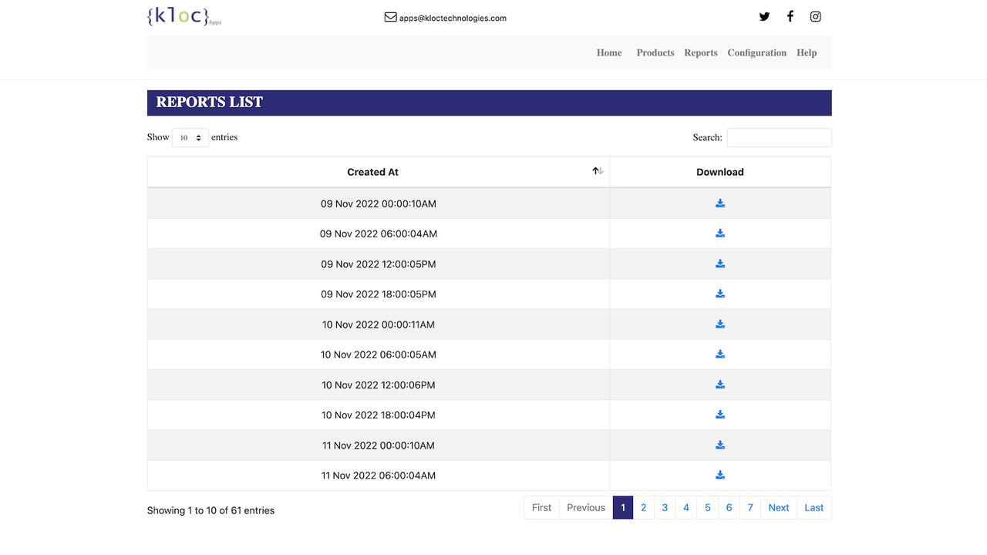Go to the Home menu
The image size is (987, 555).
coord(609,52)
